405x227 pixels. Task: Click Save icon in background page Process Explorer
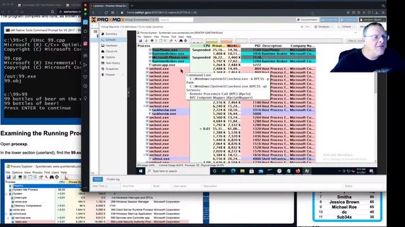[8, 177]
